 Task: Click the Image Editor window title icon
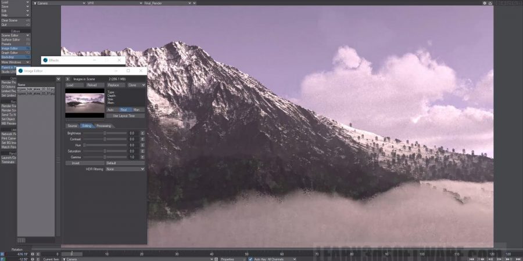pos(21,71)
